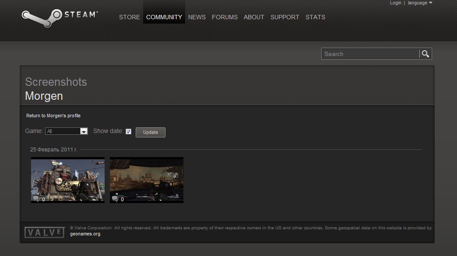Click the Login link
457x256 pixels.
pos(396,3)
